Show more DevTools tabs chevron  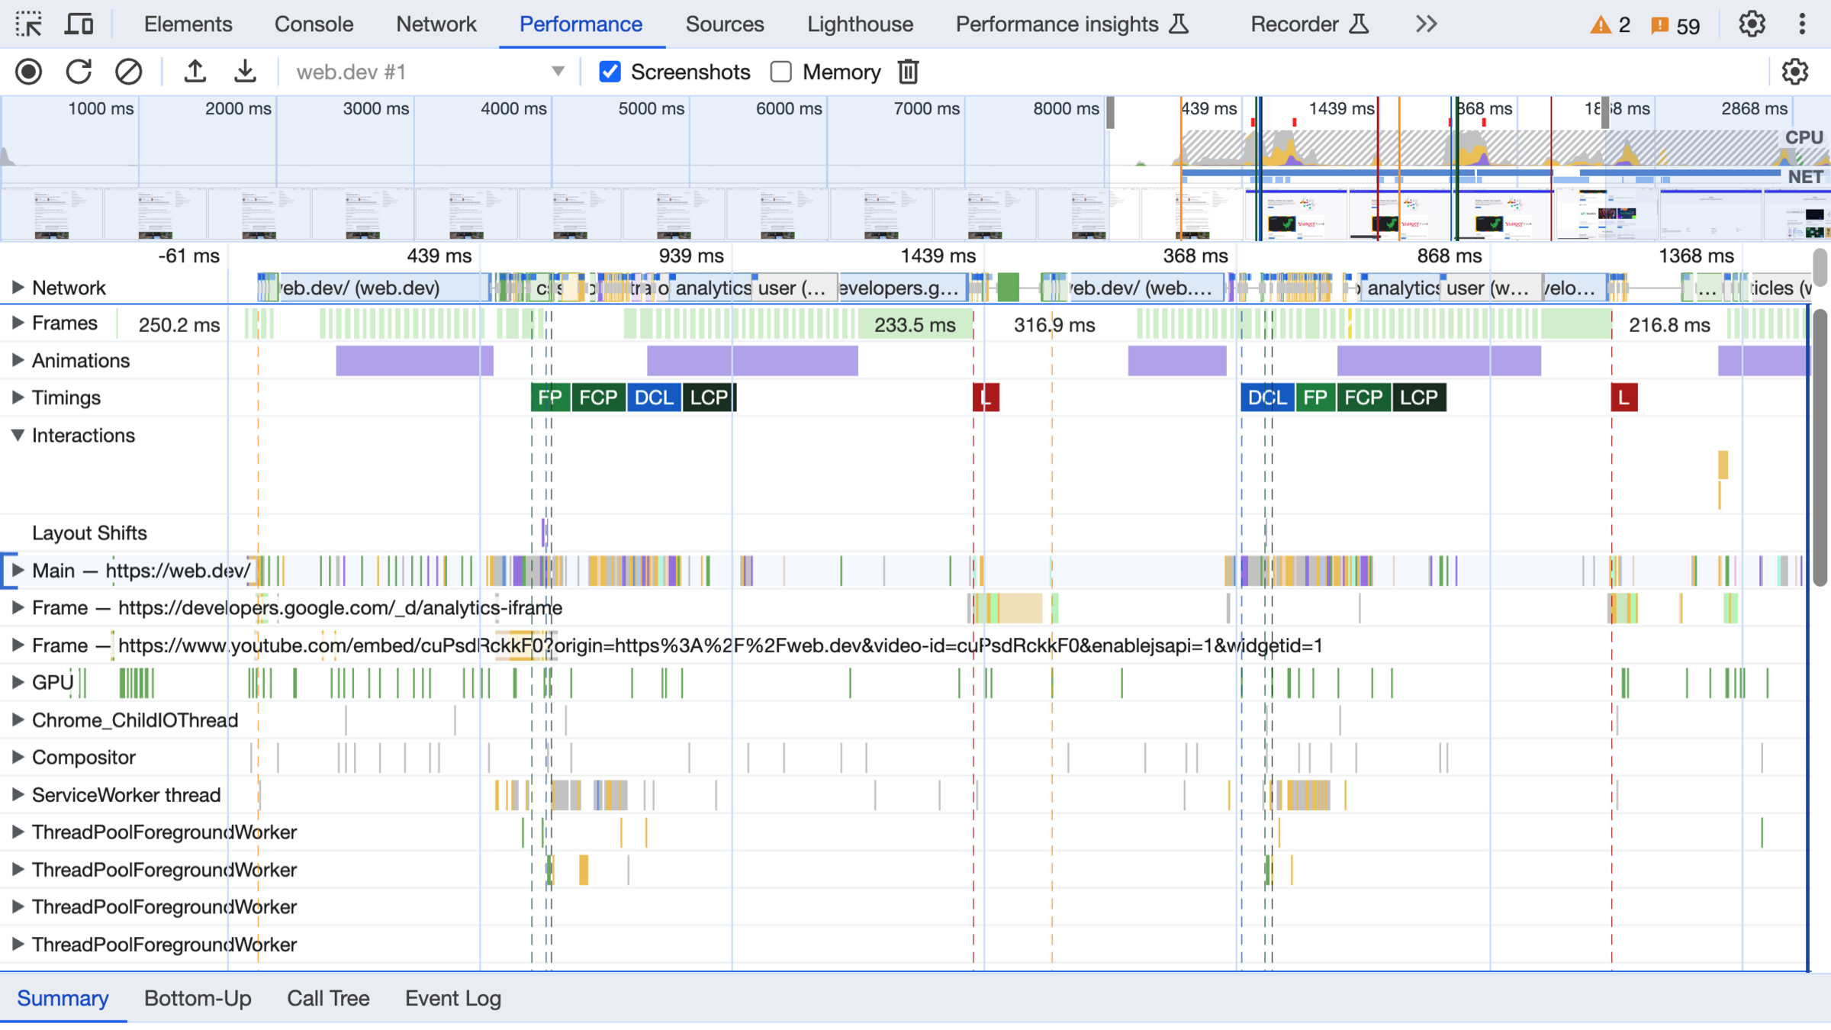tap(1426, 24)
